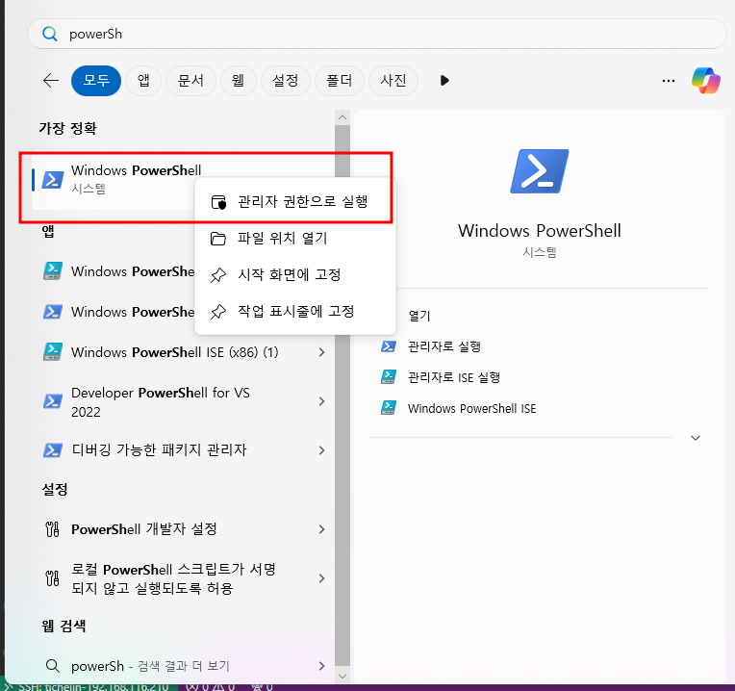Image resolution: width=735 pixels, height=691 pixels.
Task: Click Windows PowerShell ISE in the preview pane
Action: [471, 408]
